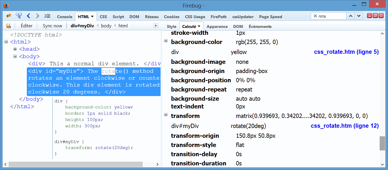This screenshot has width=388, height=170.
Task: Select the highlighted div id="myDiv" node
Action: point(94,82)
